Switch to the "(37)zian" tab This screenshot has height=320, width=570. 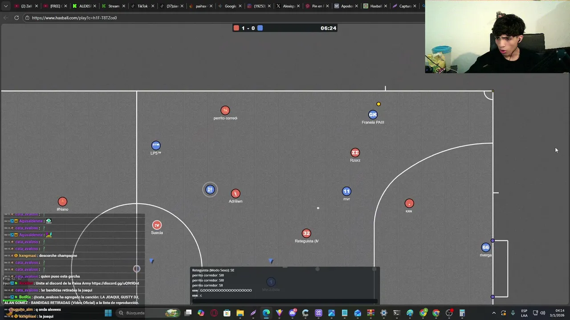(171, 6)
